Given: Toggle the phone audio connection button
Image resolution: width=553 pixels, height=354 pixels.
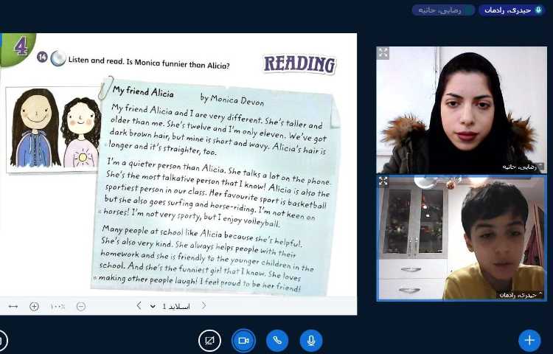Looking at the screenshot, I should pos(277,340).
